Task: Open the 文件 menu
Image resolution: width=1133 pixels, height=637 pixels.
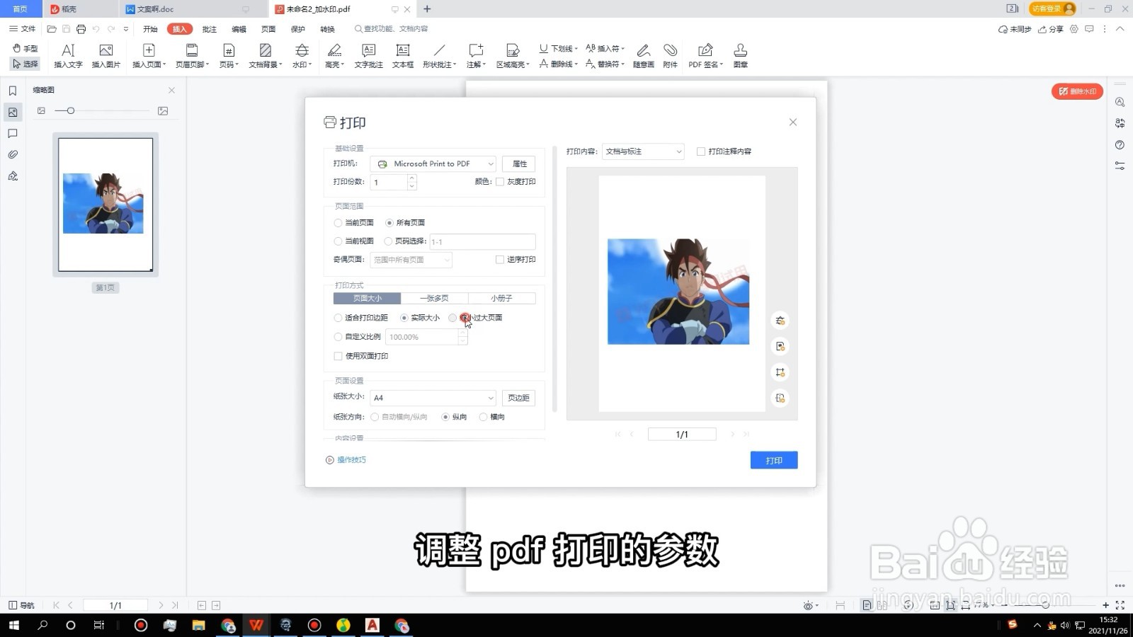Action: pyautogui.click(x=23, y=29)
